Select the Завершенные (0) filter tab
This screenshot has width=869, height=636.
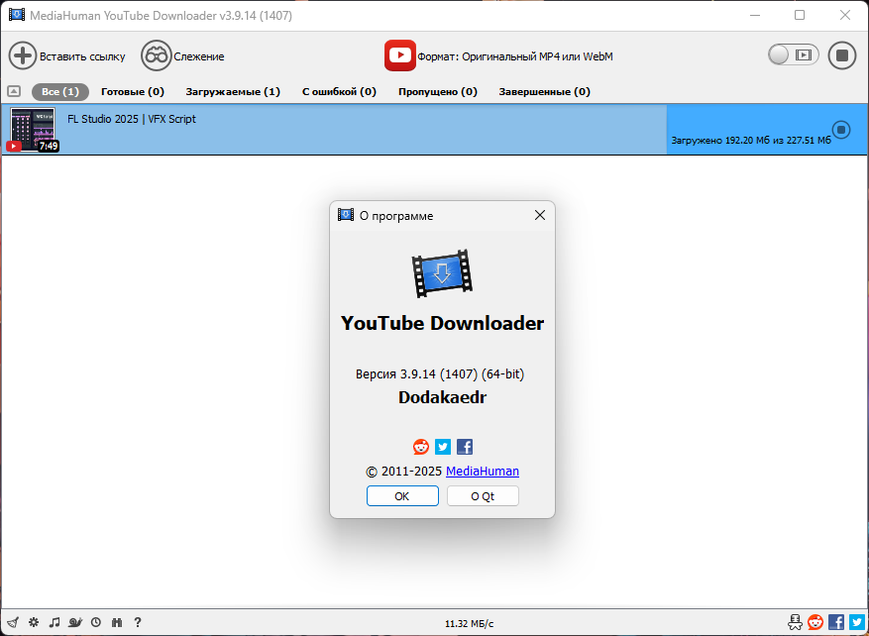(x=544, y=91)
